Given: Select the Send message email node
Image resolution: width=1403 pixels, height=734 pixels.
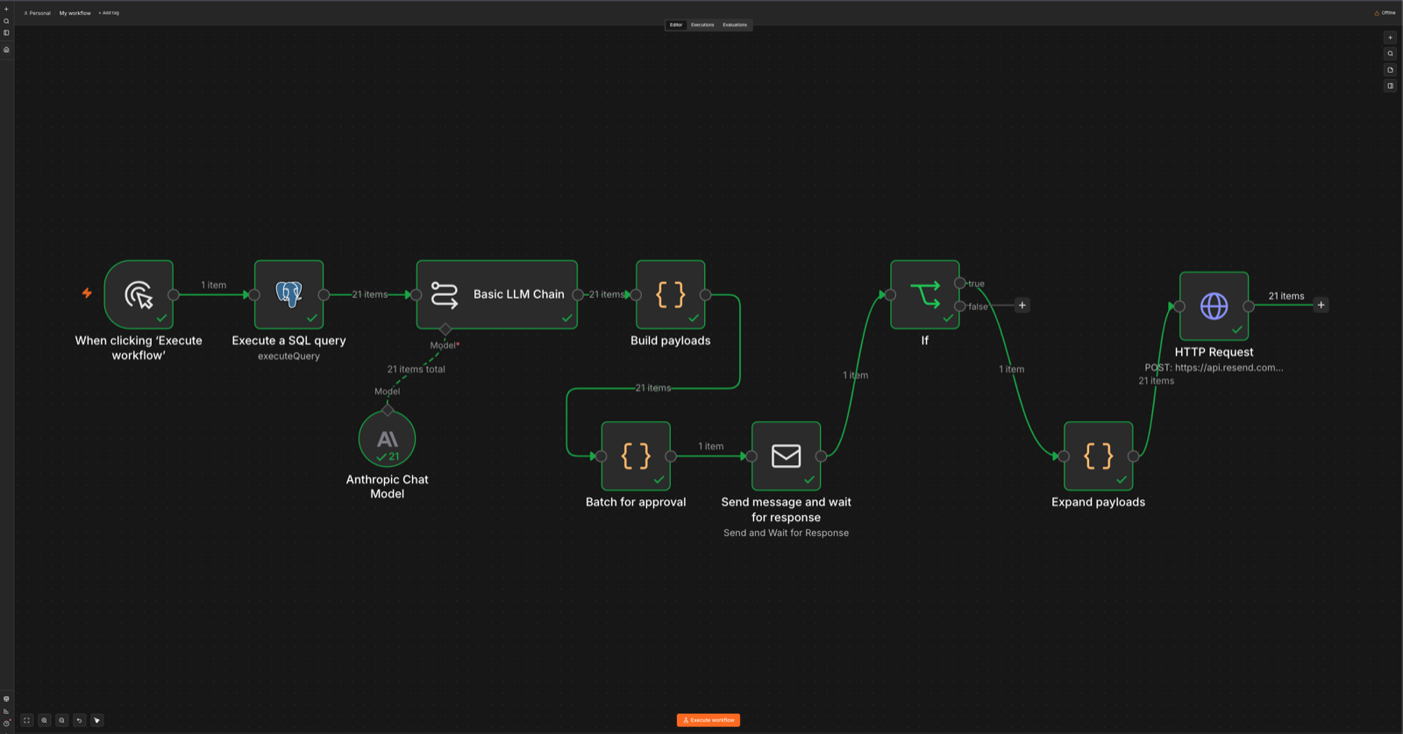Looking at the screenshot, I should [787, 455].
